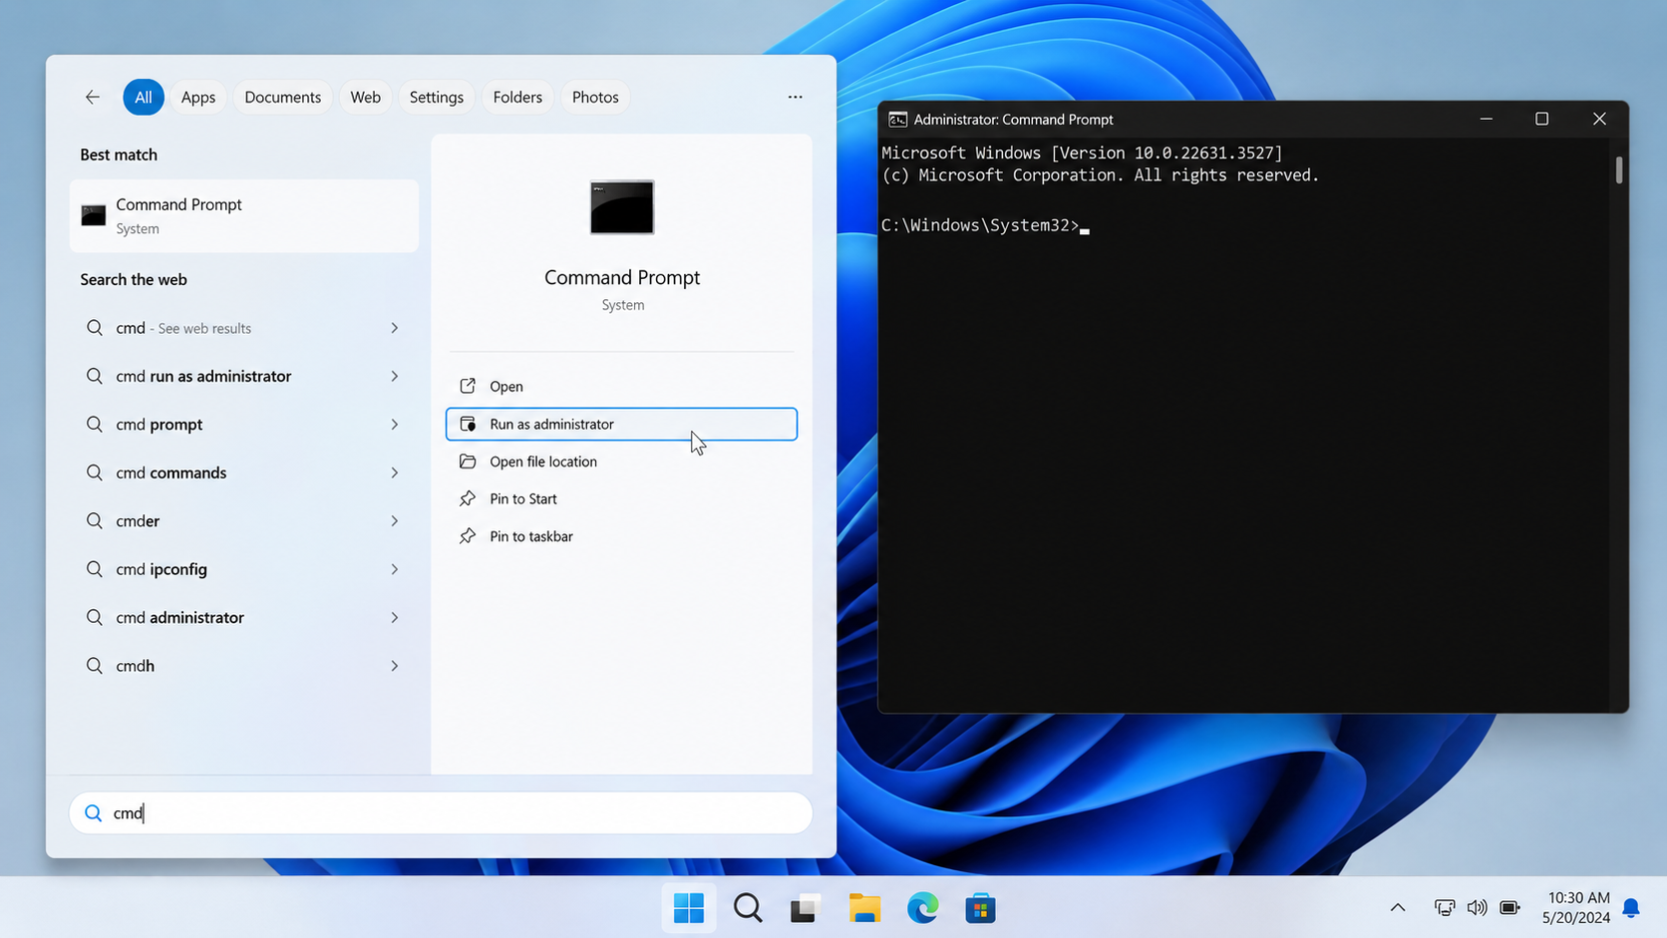Open the taskbar Search magnifier
Screen dimensions: 1667x938
click(x=748, y=908)
